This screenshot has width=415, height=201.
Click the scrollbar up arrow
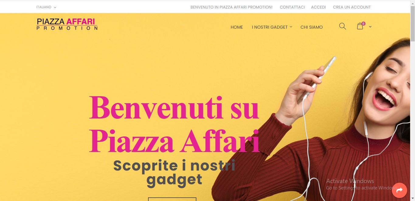click(413, 3)
